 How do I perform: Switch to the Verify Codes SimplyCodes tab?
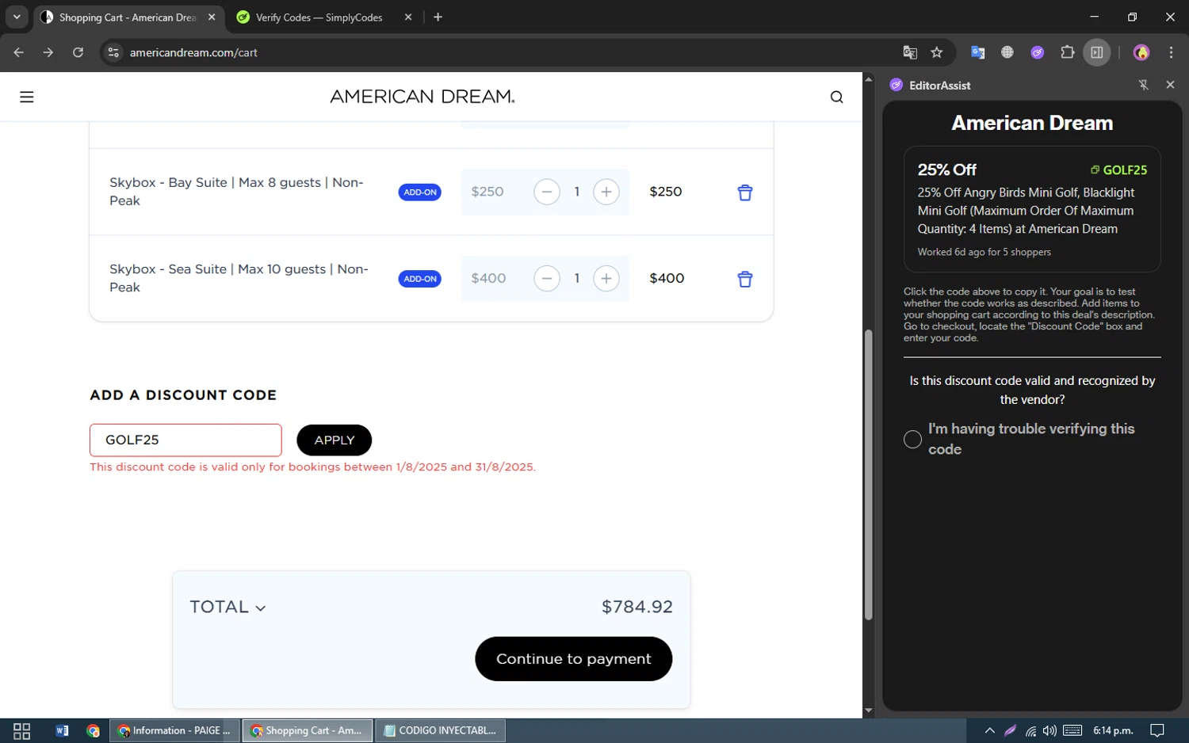(x=319, y=17)
